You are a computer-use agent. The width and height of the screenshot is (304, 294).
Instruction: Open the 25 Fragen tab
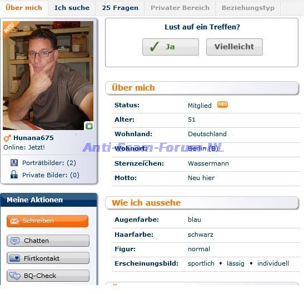pos(120,8)
